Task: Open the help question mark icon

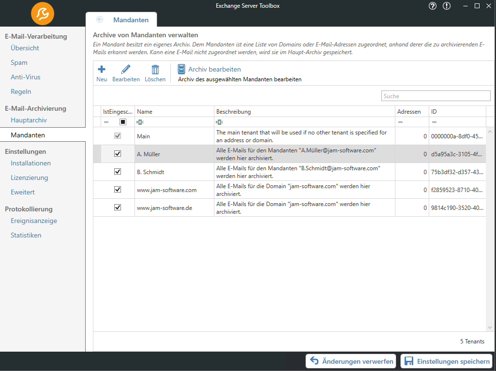Action: pyautogui.click(x=433, y=6)
